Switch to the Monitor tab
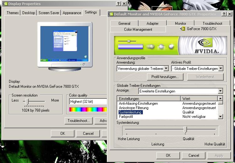Viewport: 235px width, 163px height. tap(180, 23)
